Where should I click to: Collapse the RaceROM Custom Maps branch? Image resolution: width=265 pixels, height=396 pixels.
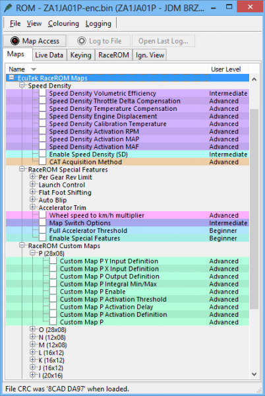pos(22,246)
